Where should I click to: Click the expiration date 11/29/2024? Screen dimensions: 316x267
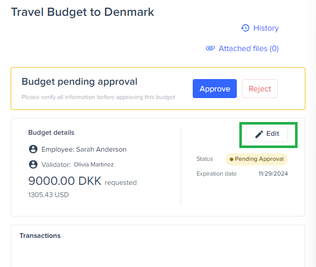[274, 174]
